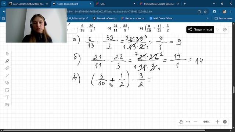Switch to course.smart-child.ru tab
The width and height of the screenshot is (235, 132).
[x=28, y=4]
